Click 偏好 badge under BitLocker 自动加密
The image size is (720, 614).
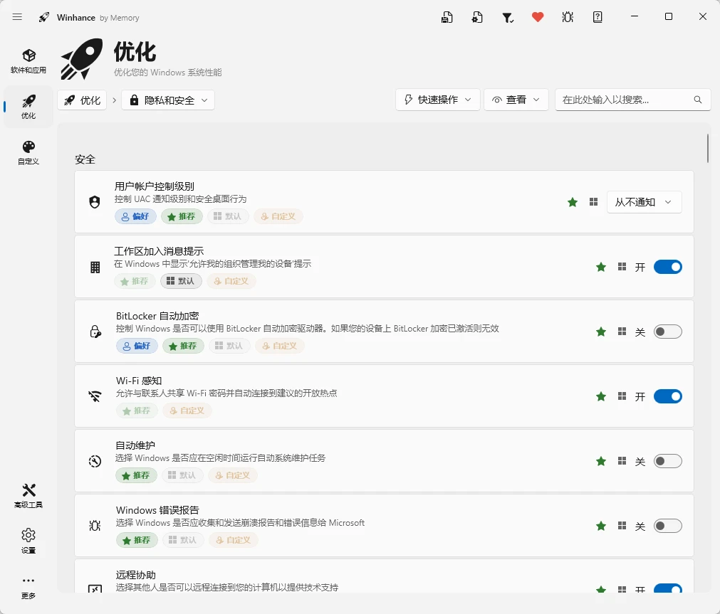[137, 346]
